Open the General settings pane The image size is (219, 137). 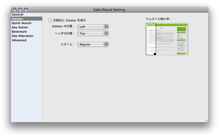[x=26, y=14]
